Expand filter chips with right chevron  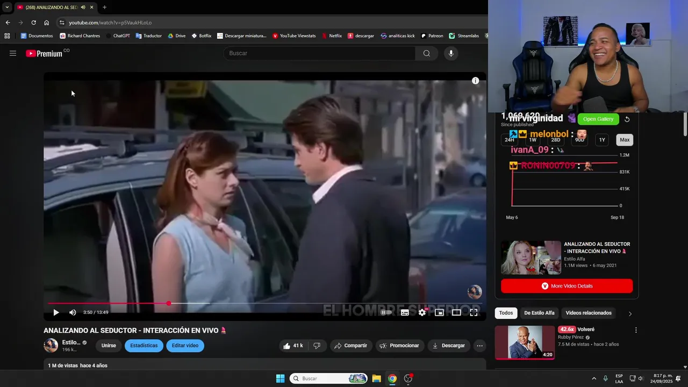[x=630, y=313]
